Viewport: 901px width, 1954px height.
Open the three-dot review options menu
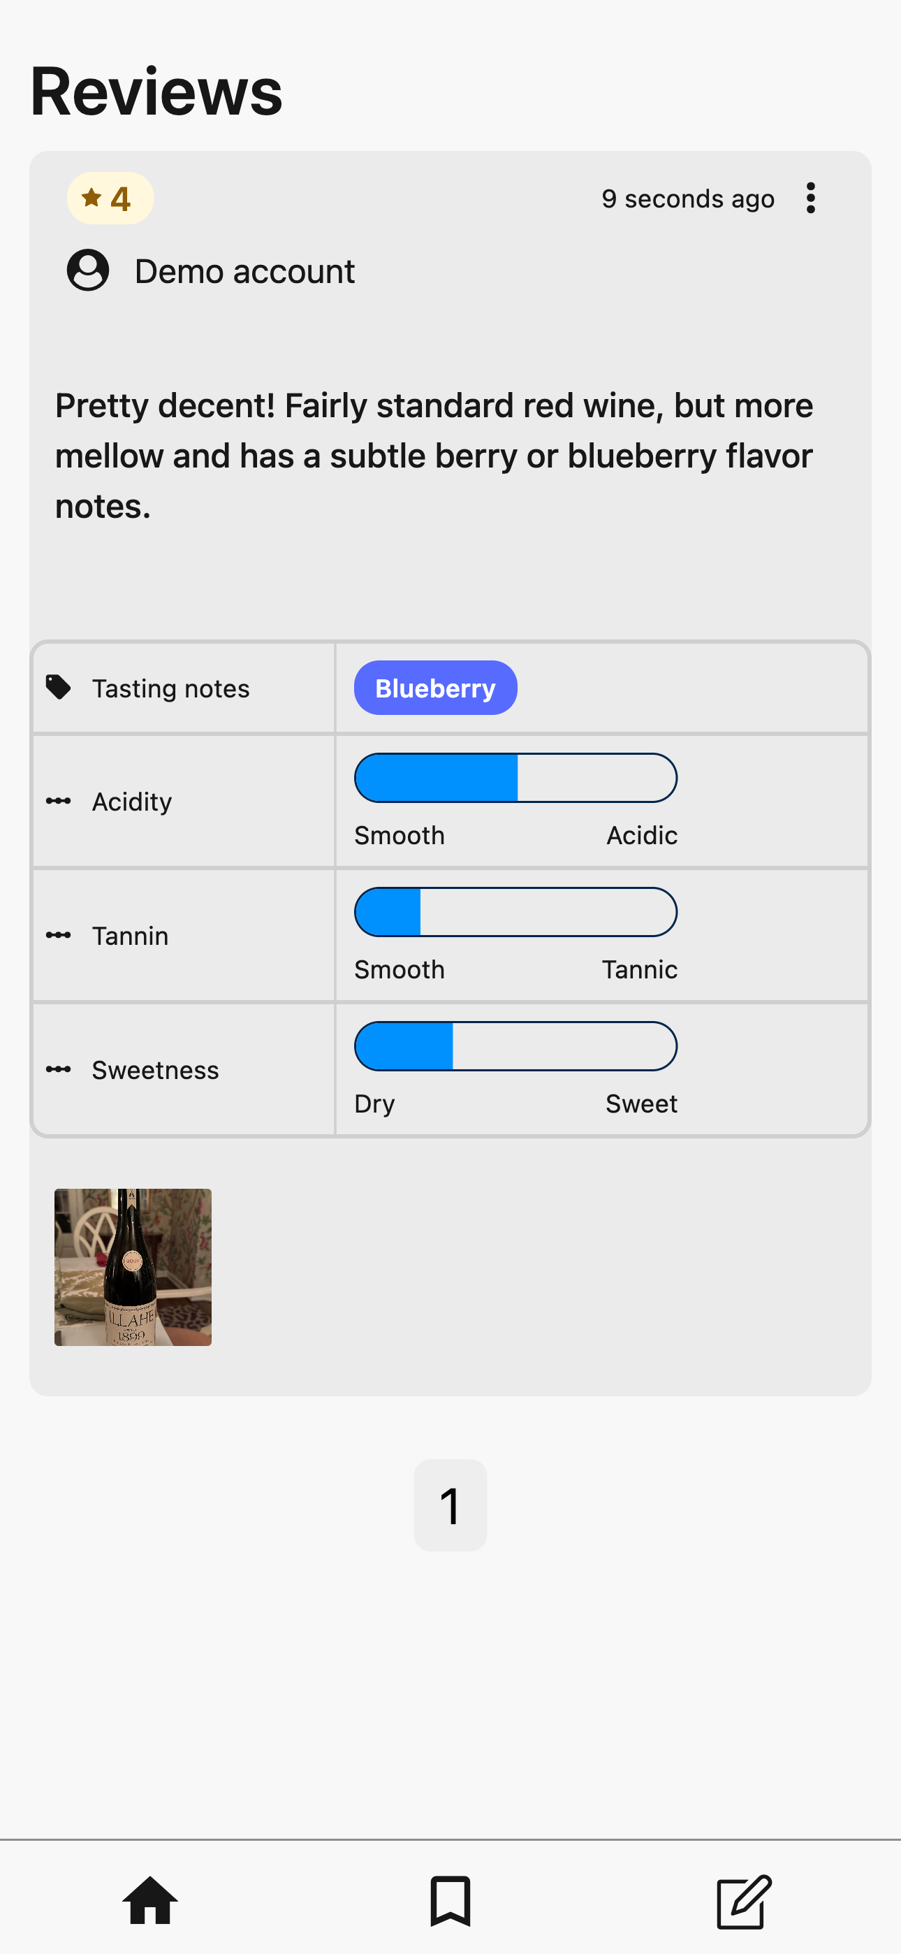(x=810, y=198)
